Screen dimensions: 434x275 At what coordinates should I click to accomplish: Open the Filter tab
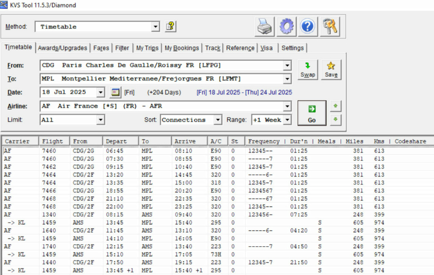[122, 48]
